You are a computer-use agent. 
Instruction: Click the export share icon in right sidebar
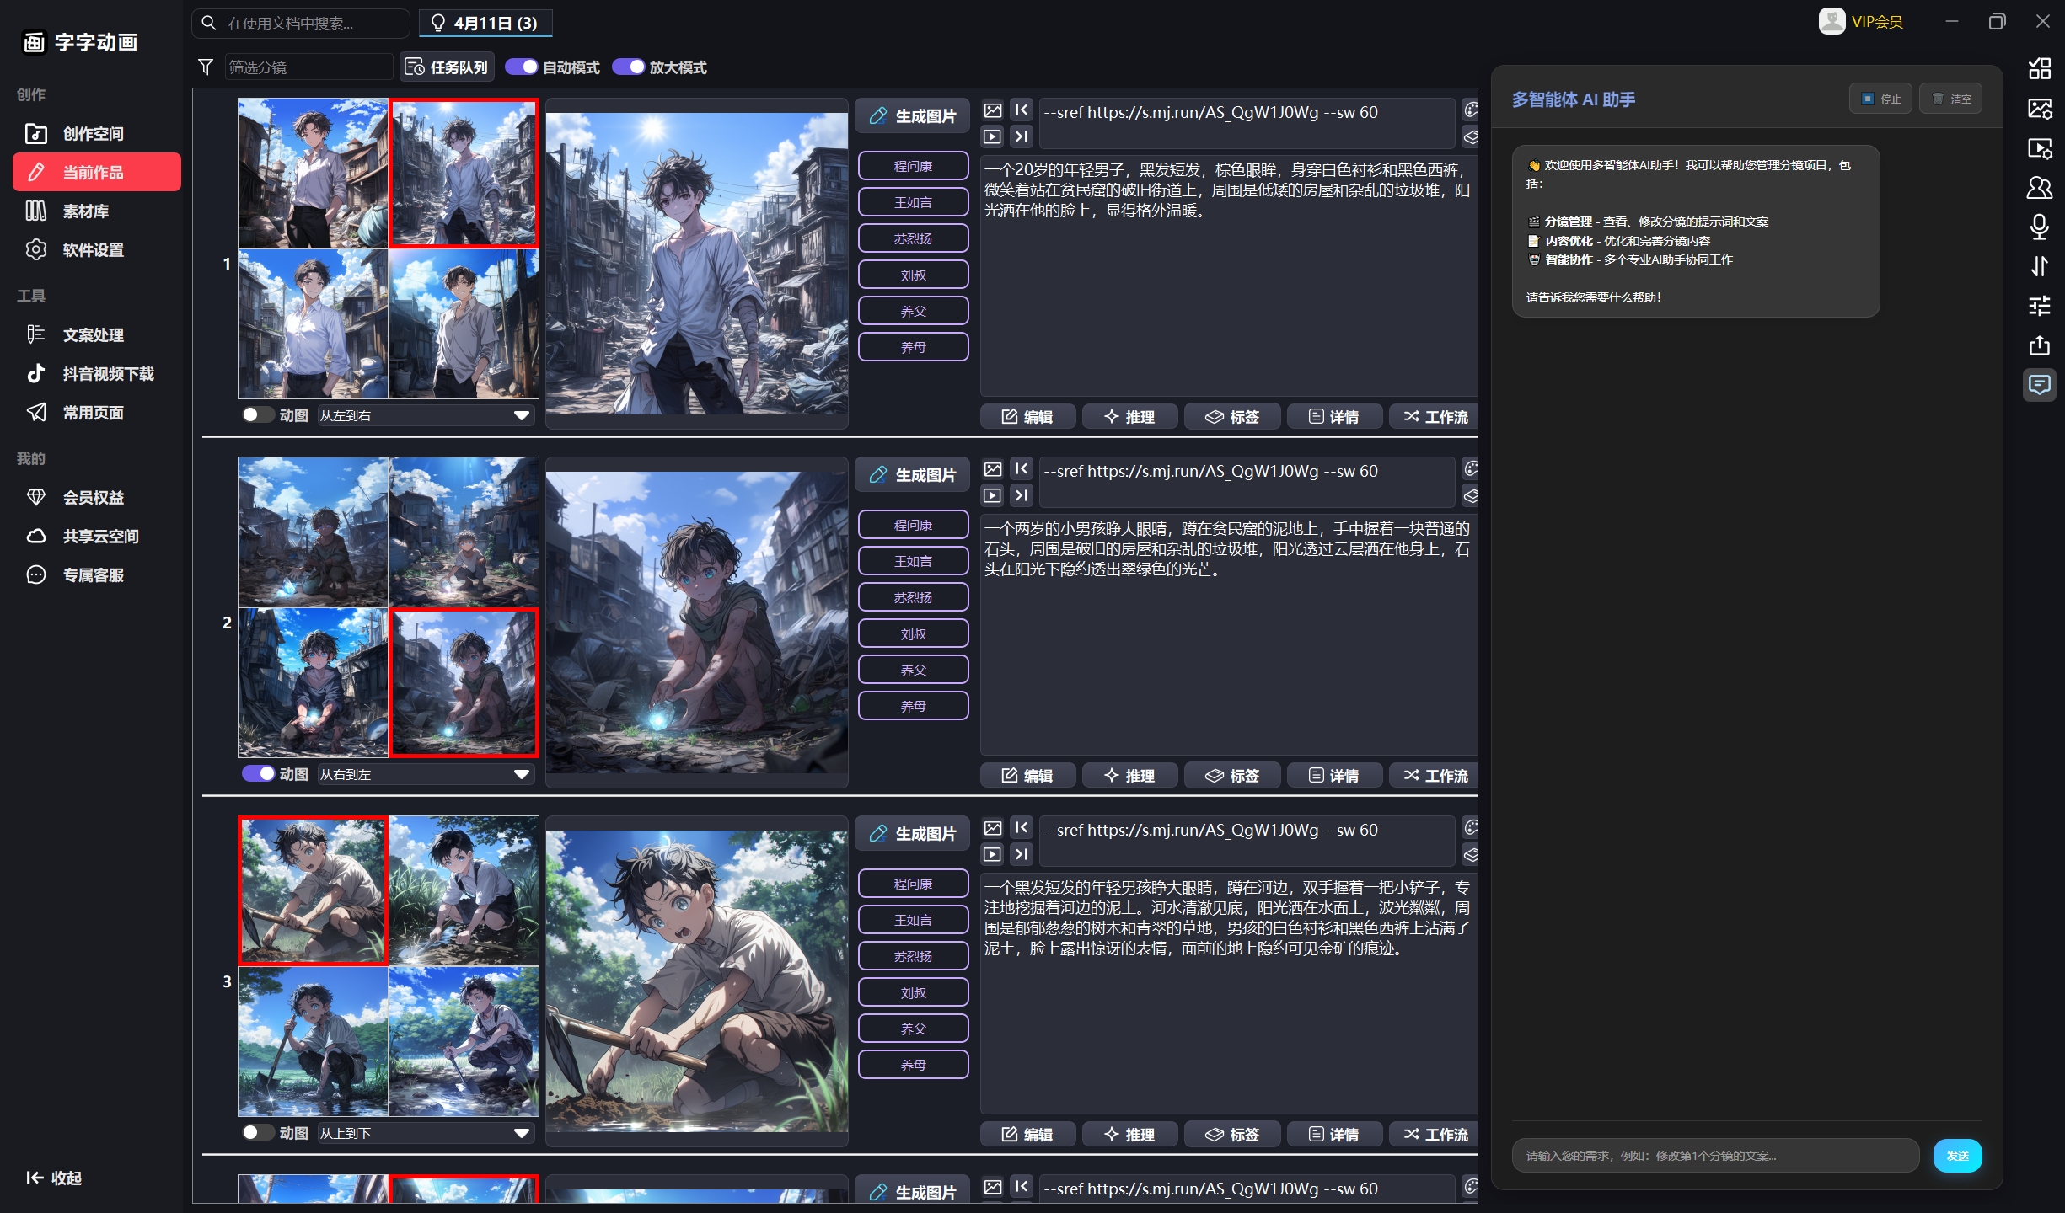coord(2039,345)
